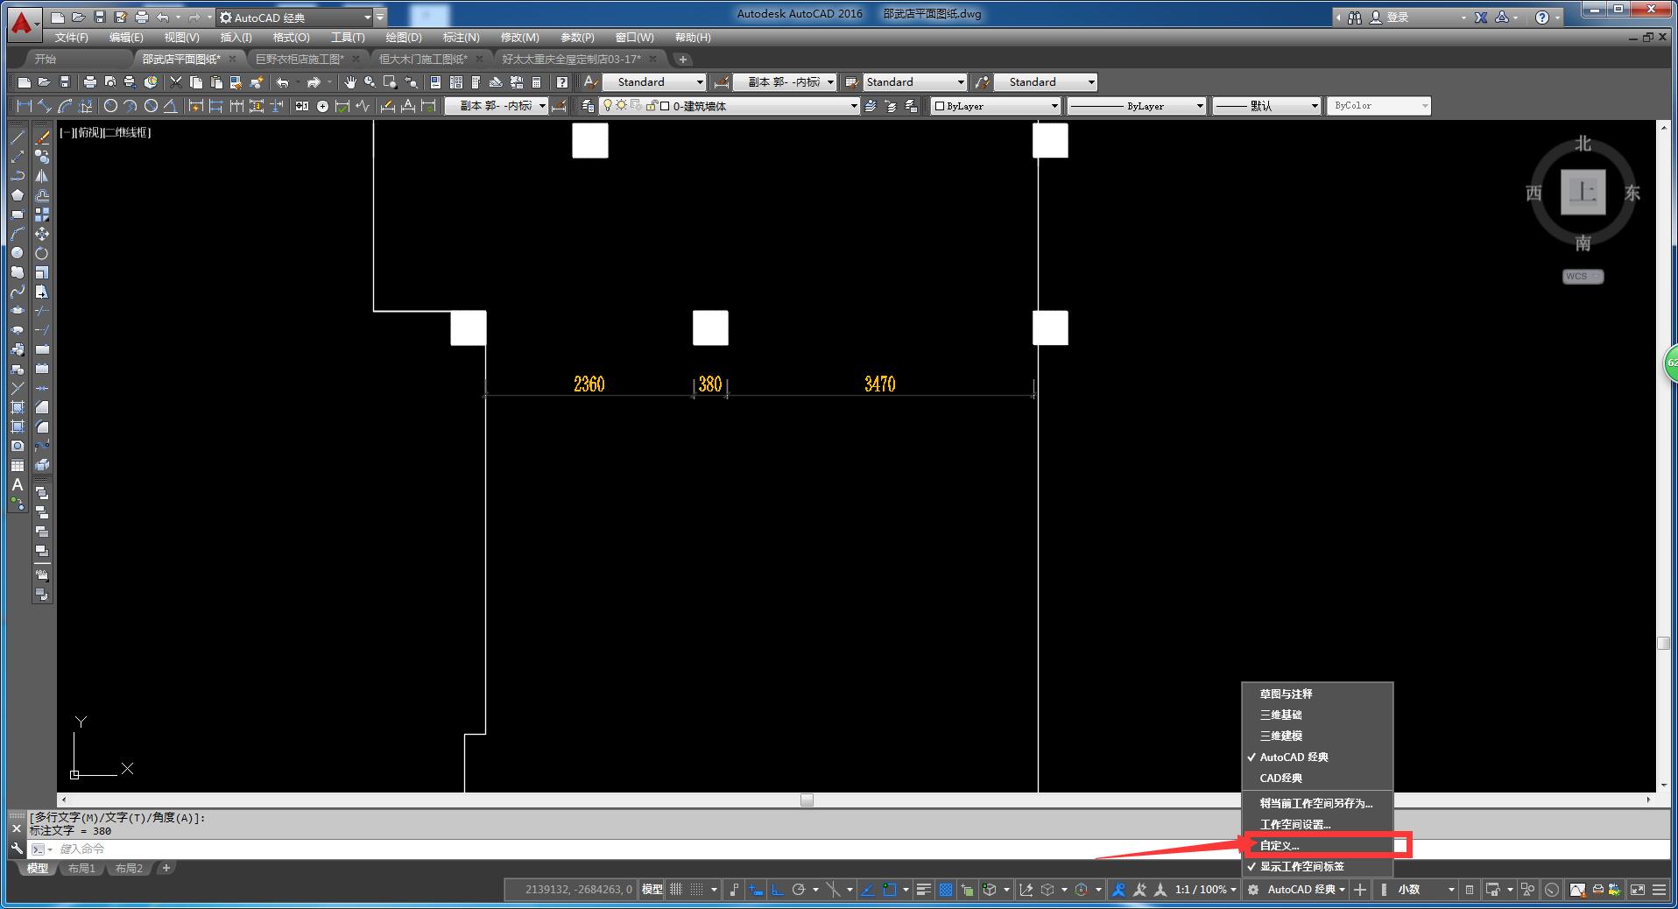The height and width of the screenshot is (909, 1678).
Task: Toggle polar tracking in status bar
Action: 799,890
